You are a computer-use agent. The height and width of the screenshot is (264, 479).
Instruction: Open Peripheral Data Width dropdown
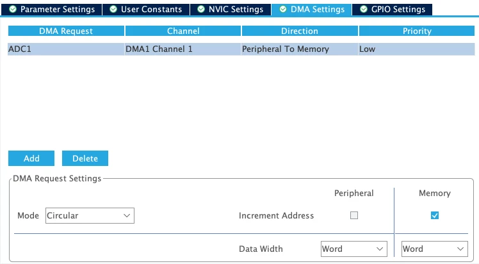pyautogui.click(x=353, y=249)
